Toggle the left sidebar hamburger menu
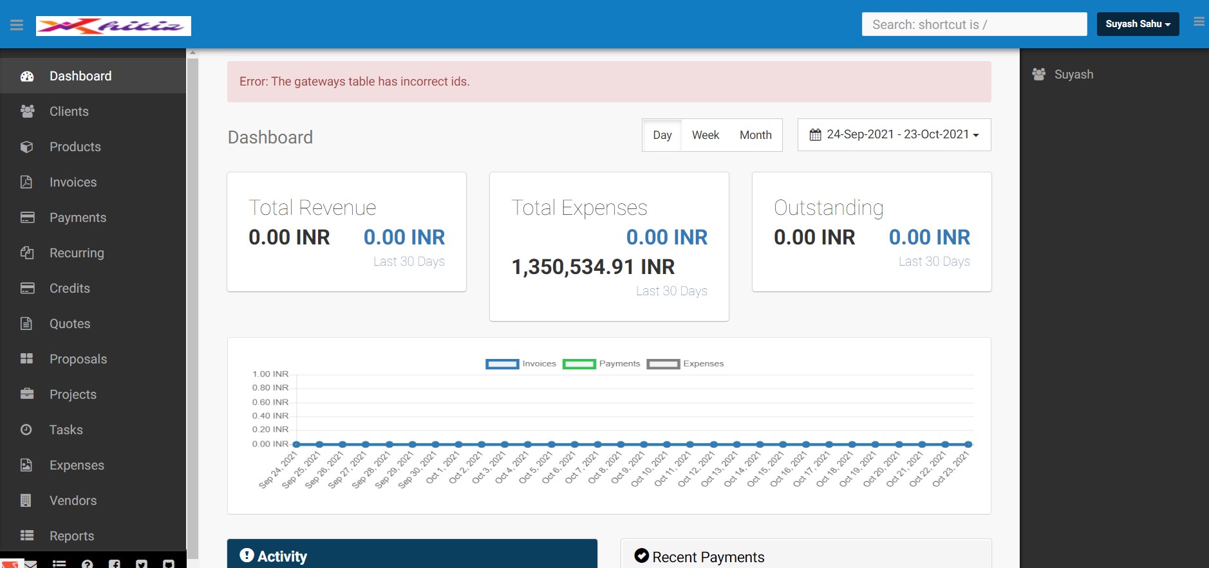The height and width of the screenshot is (568, 1209). [17, 25]
